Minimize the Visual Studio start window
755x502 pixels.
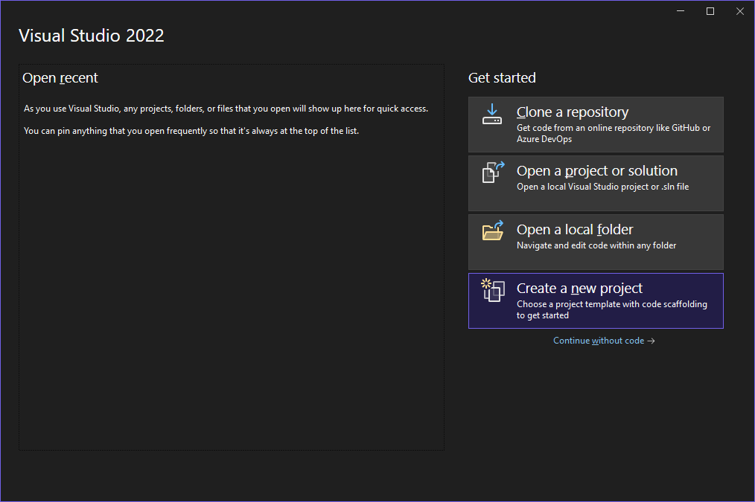681,11
